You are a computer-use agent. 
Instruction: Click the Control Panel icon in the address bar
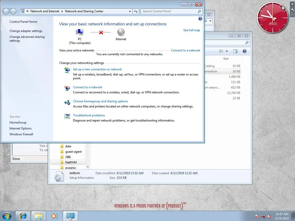coord(23,11)
